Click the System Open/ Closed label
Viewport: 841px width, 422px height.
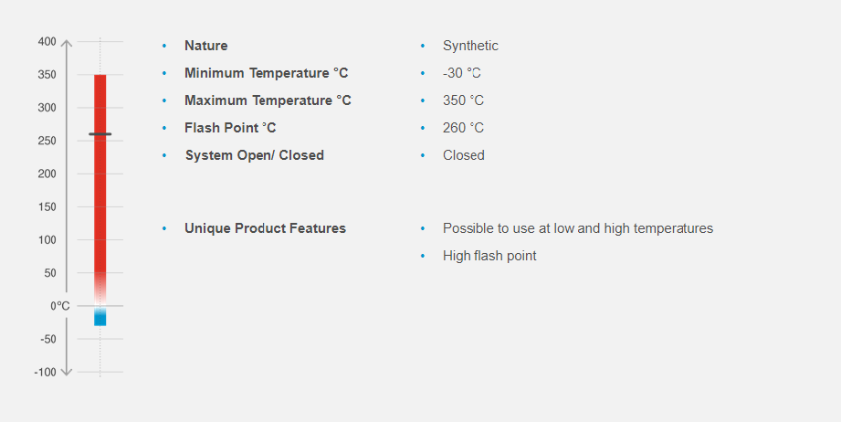click(255, 155)
